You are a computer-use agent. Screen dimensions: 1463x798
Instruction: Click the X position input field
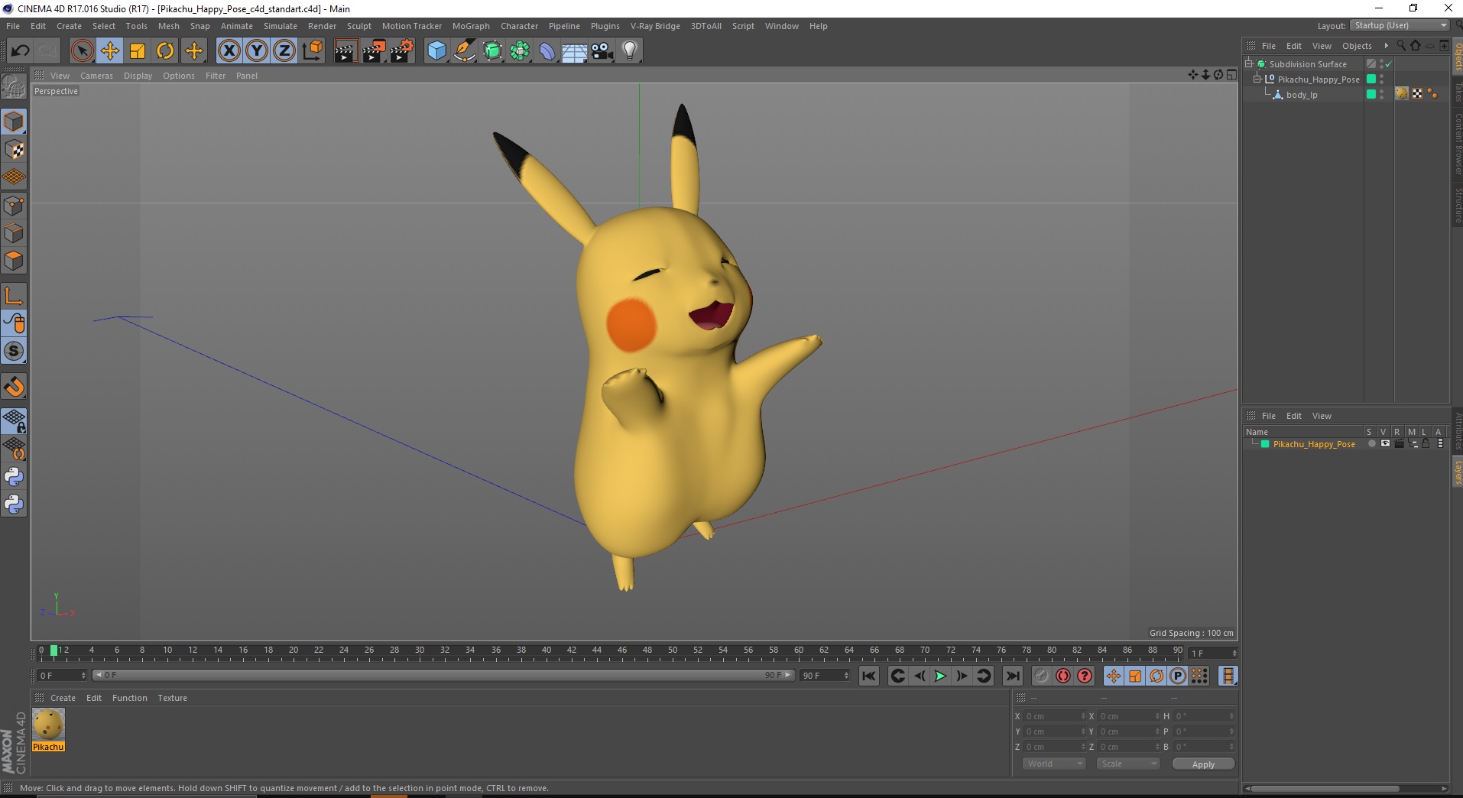tap(1053, 716)
